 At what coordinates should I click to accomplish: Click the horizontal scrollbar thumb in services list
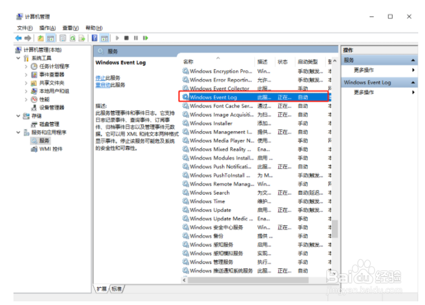[x=248, y=280]
